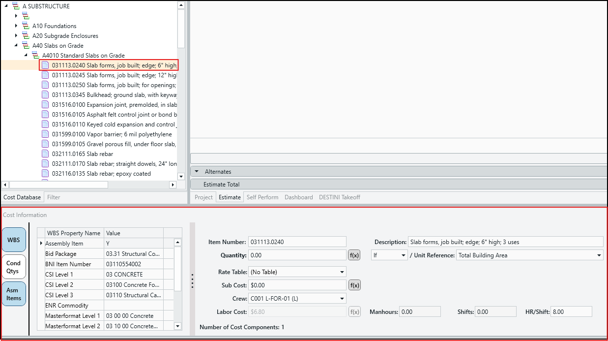Open the Project tab

click(203, 197)
